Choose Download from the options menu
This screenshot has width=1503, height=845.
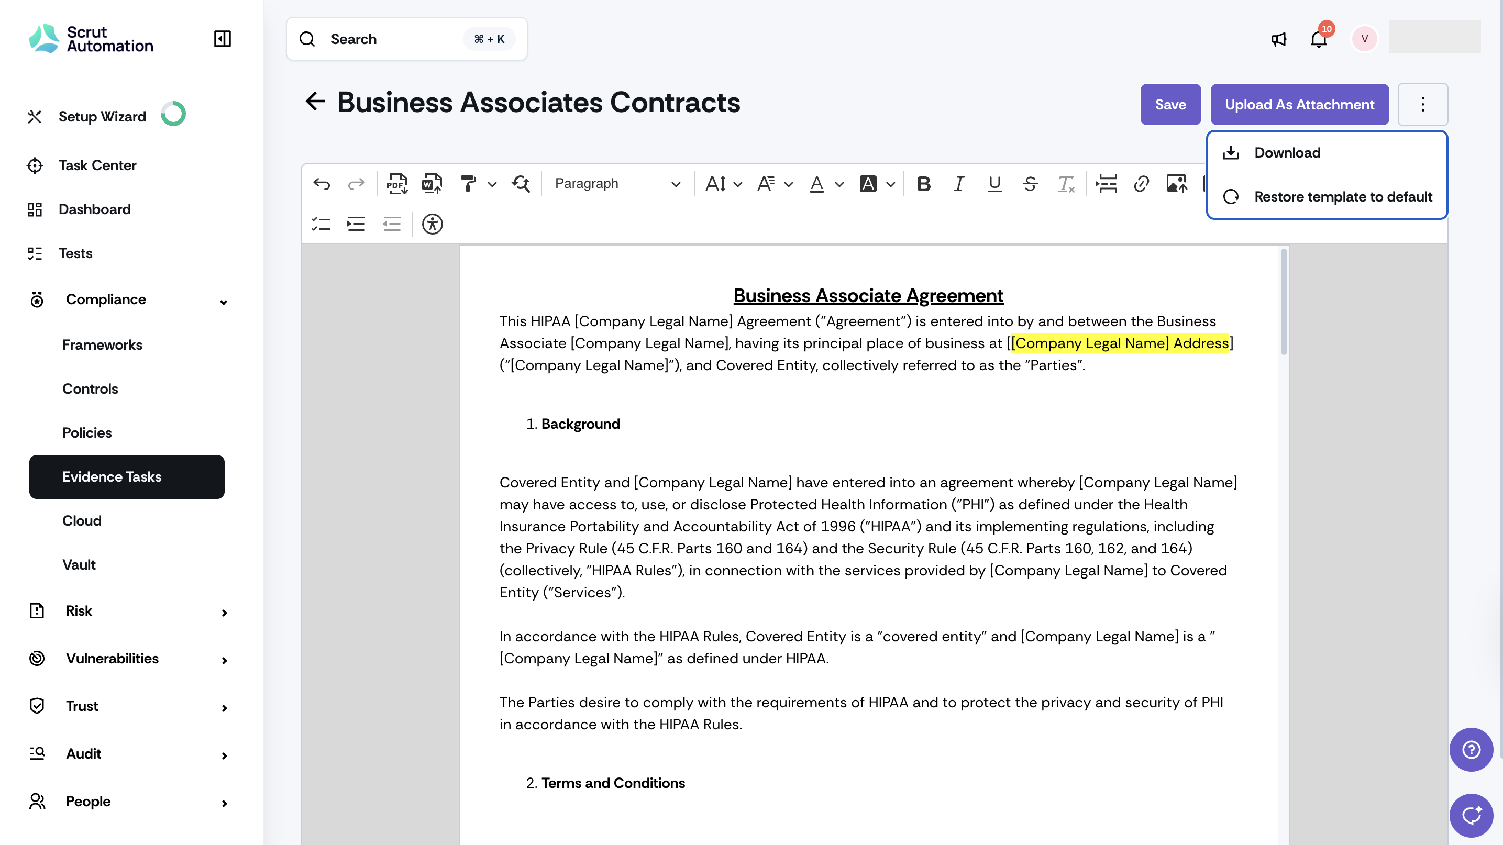coord(1287,153)
